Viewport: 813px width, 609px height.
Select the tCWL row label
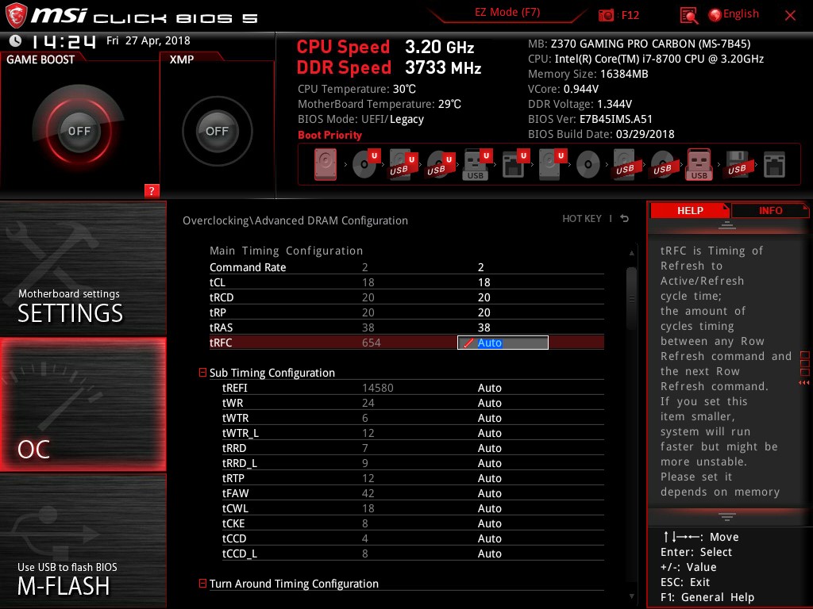235,508
